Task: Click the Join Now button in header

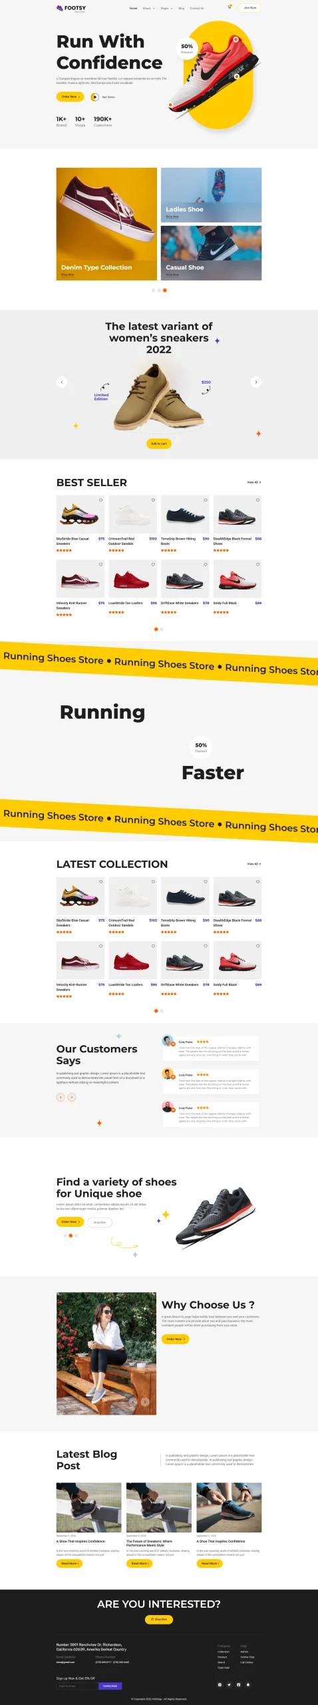Action: (x=250, y=7)
